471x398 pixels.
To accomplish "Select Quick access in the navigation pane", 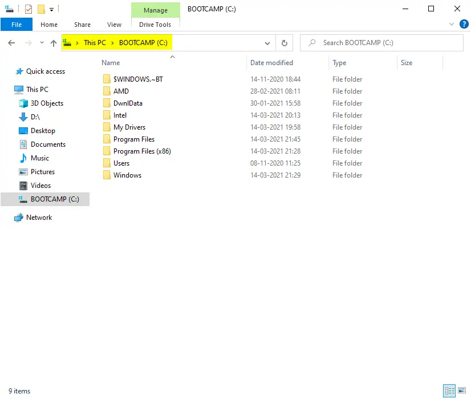I will [46, 71].
